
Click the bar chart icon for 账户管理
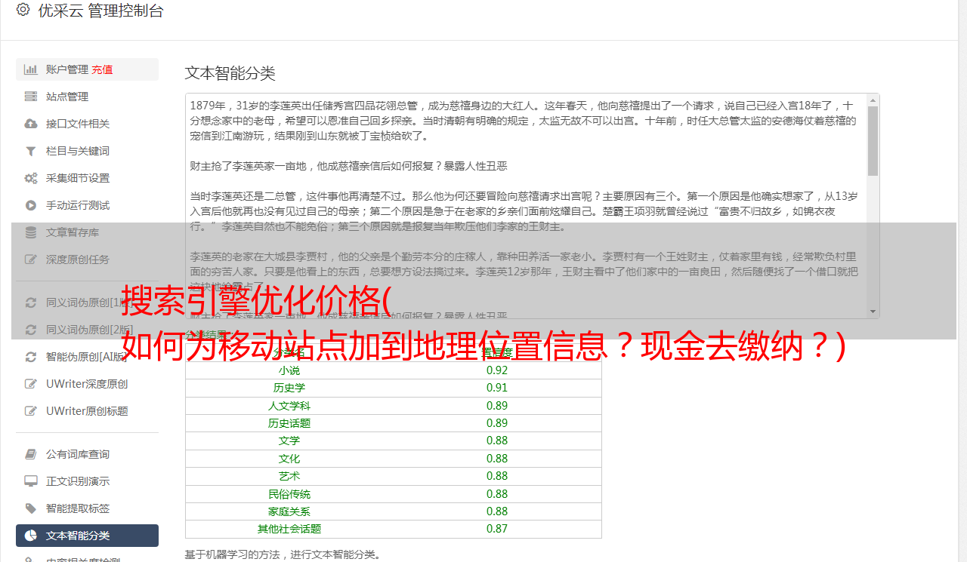click(30, 69)
